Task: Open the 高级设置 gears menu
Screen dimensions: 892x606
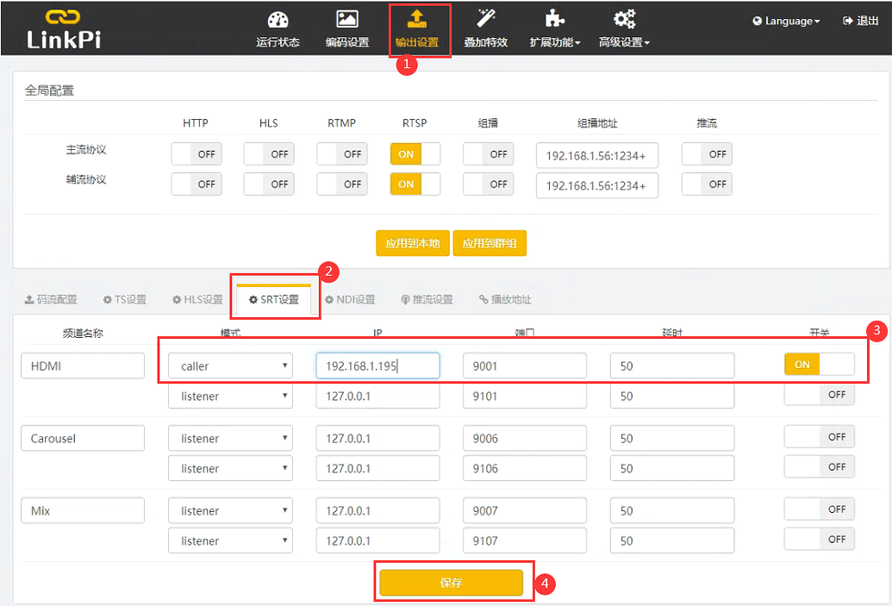Action: point(624,21)
